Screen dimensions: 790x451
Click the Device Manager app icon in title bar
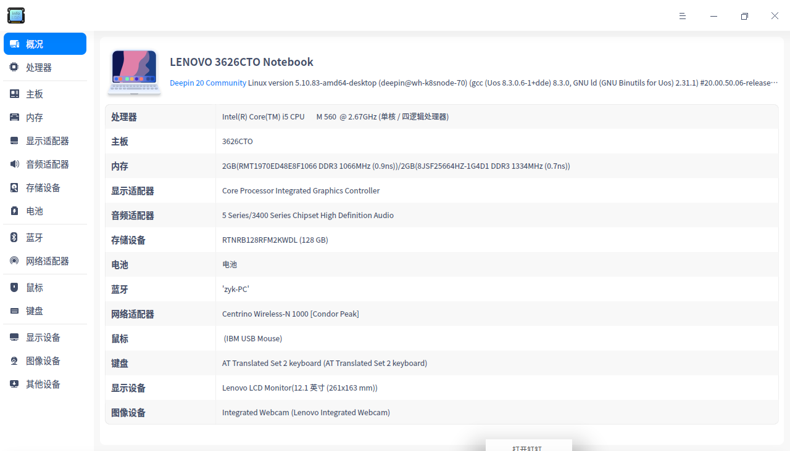[16, 15]
